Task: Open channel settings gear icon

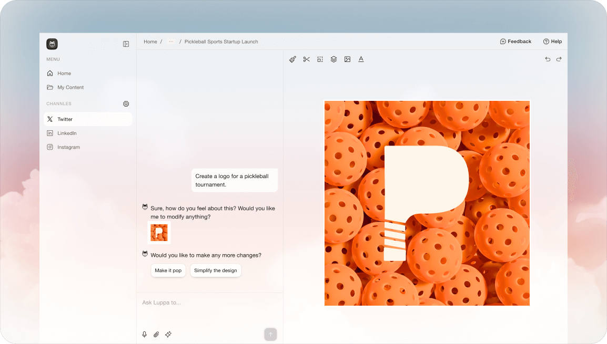Action: (126, 104)
